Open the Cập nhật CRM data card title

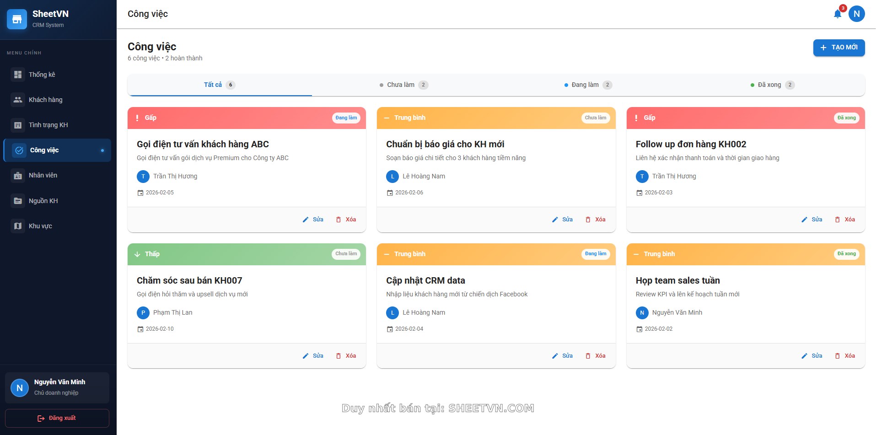(425, 280)
